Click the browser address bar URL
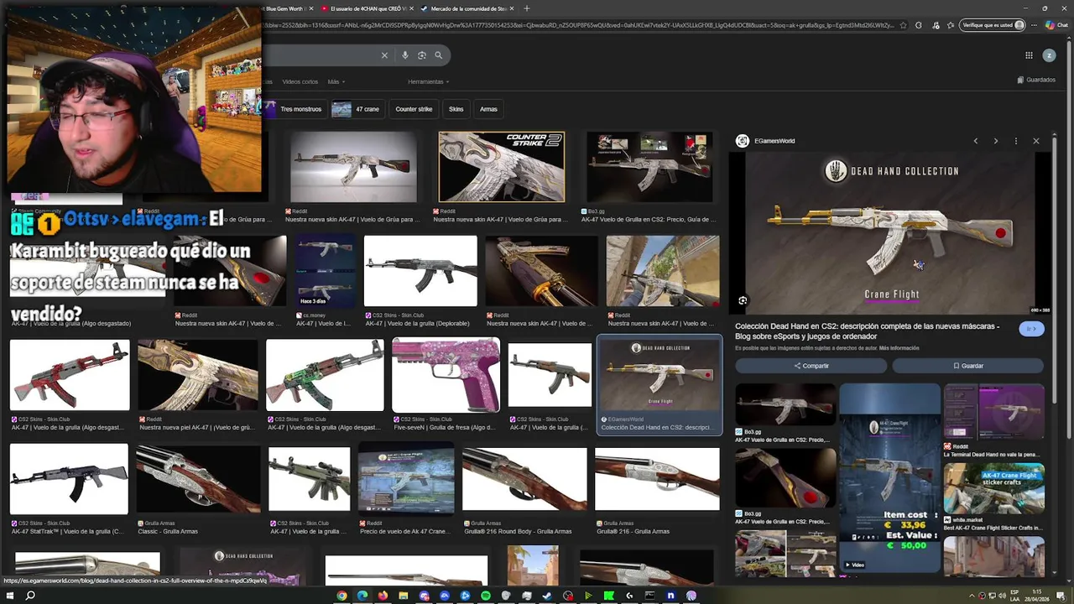The image size is (1074, 604). click(x=579, y=25)
